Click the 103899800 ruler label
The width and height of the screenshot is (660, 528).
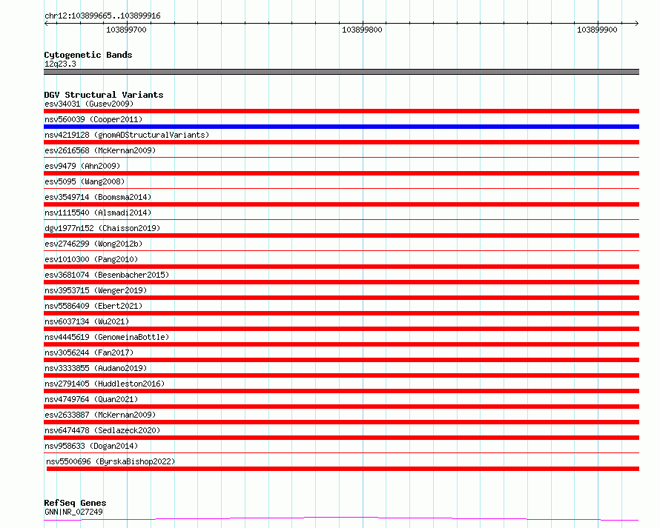click(362, 30)
